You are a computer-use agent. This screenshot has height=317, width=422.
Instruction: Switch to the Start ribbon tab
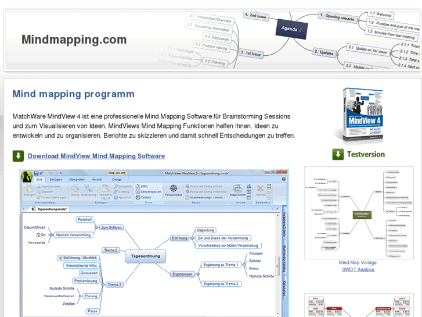click(x=39, y=179)
